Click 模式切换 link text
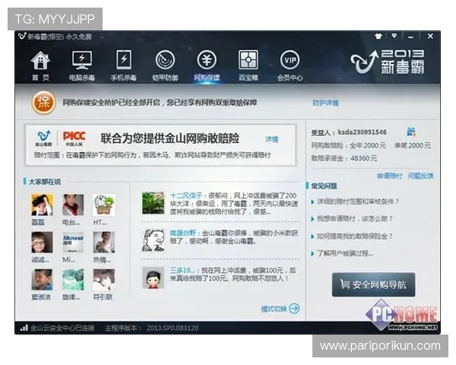The width and height of the screenshot is (456, 365). point(274,309)
